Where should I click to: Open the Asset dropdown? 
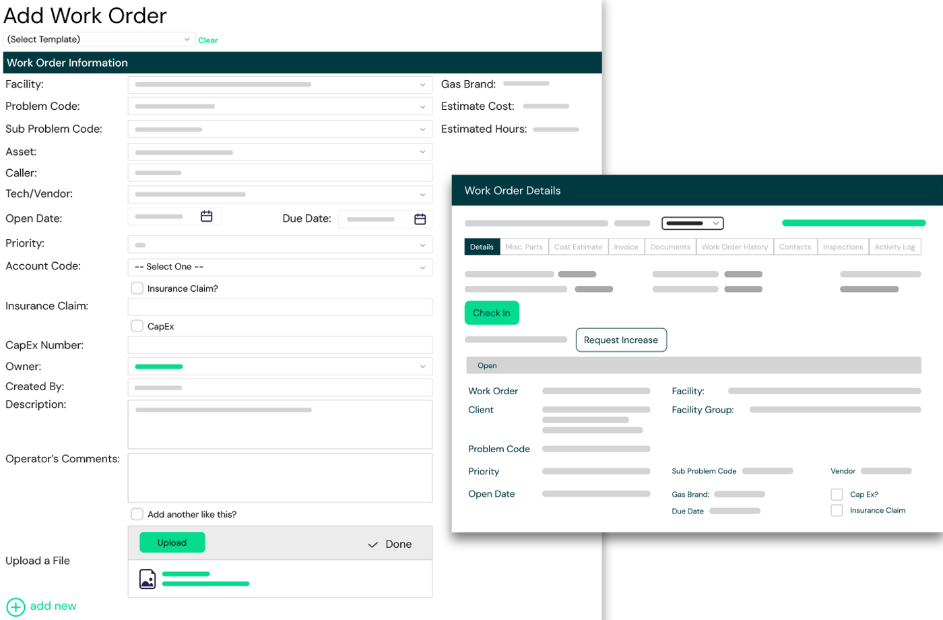tap(280, 152)
